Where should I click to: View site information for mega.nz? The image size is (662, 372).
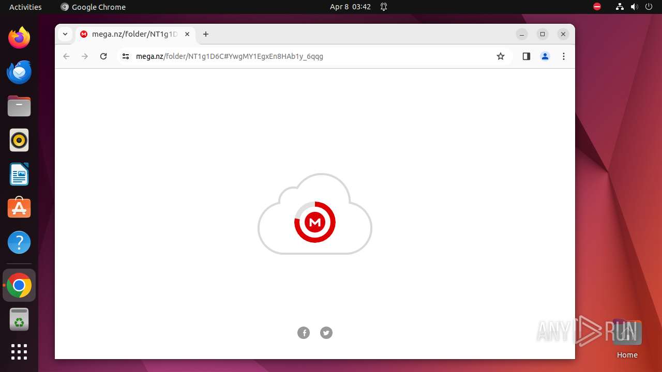click(x=125, y=56)
